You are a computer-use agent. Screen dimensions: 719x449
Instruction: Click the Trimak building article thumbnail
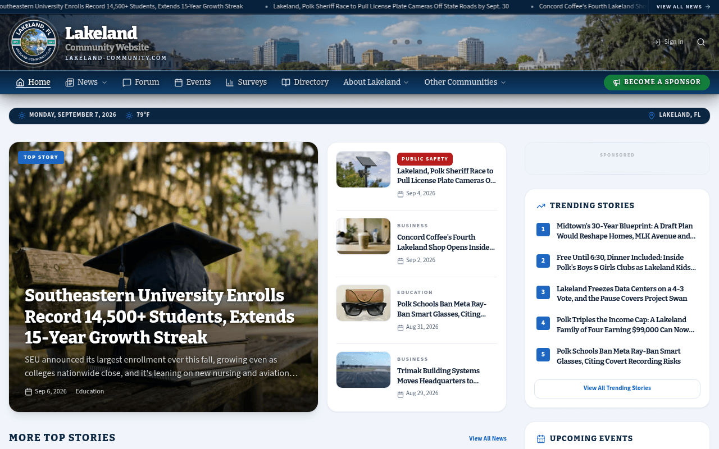pos(363,370)
